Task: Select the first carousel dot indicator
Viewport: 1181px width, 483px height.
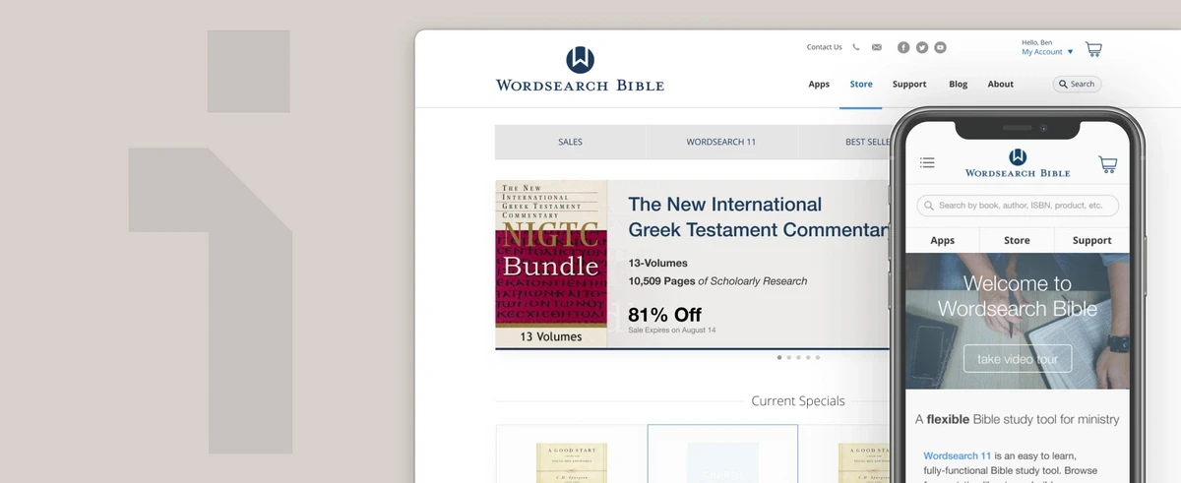Action: click(779, 358)
